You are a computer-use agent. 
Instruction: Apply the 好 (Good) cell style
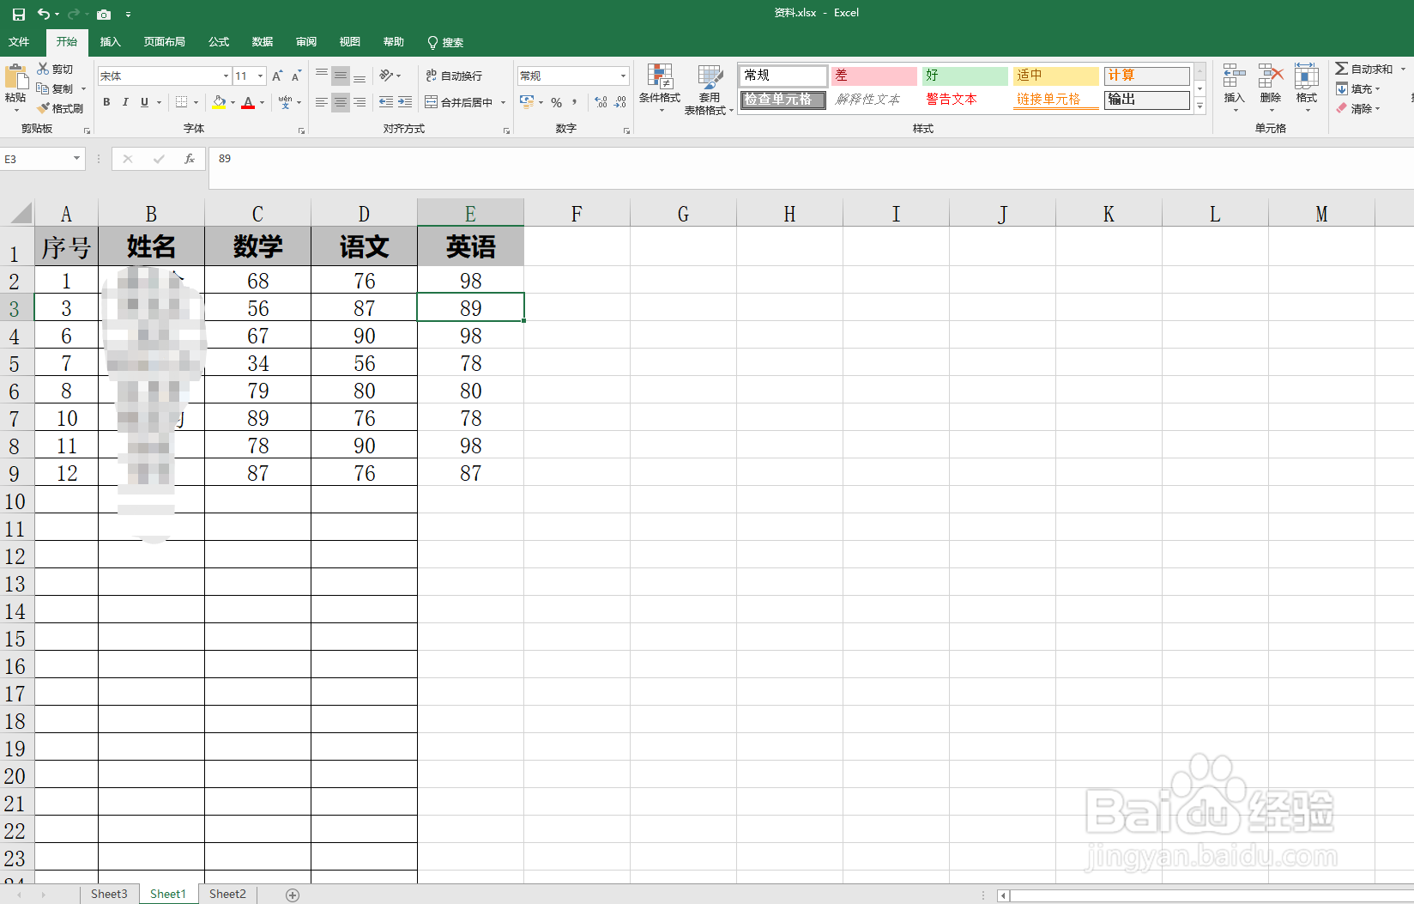tap(964, 76)
